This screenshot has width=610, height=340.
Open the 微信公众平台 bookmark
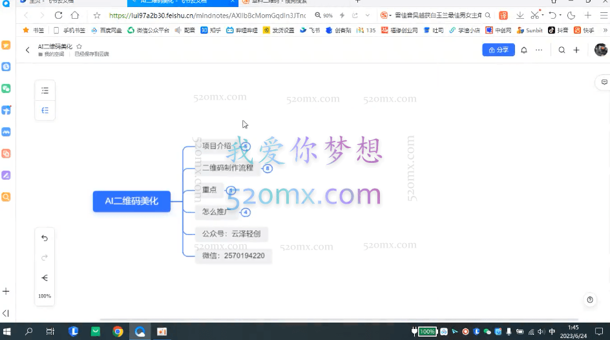coord(148,30)
